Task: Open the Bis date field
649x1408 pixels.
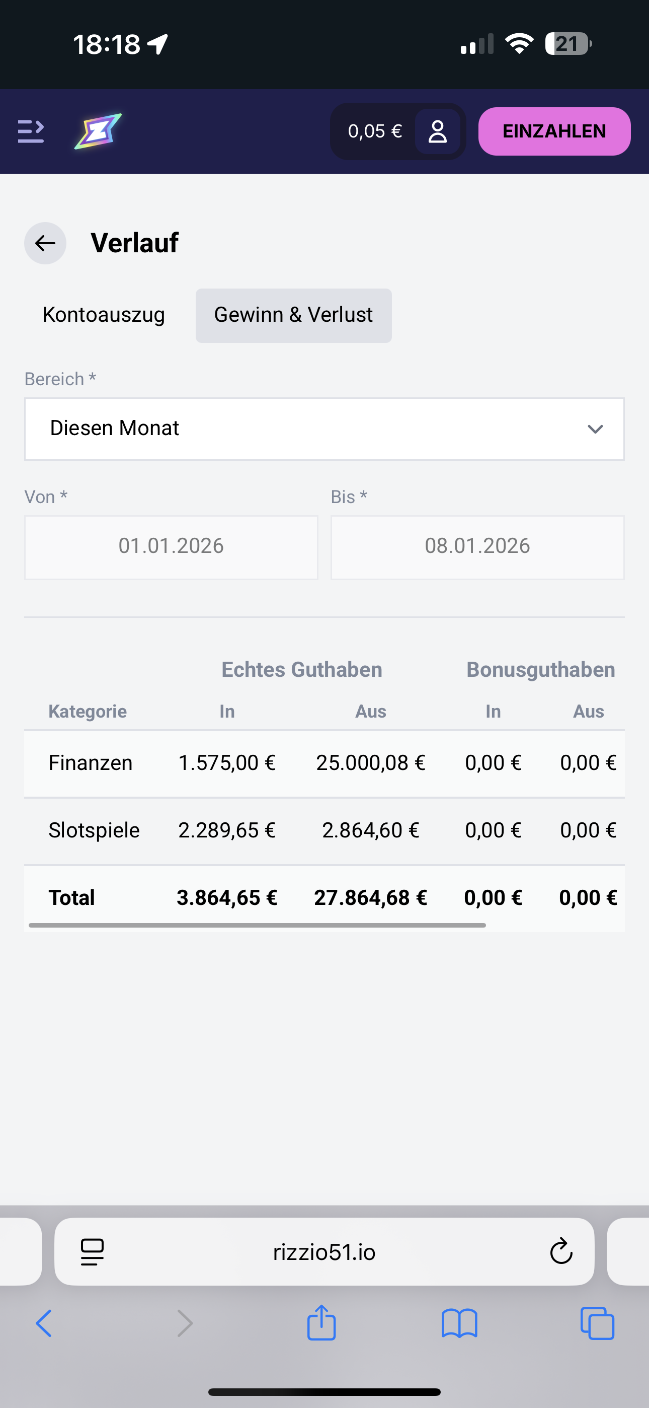Action: click(x=477, y=547)
